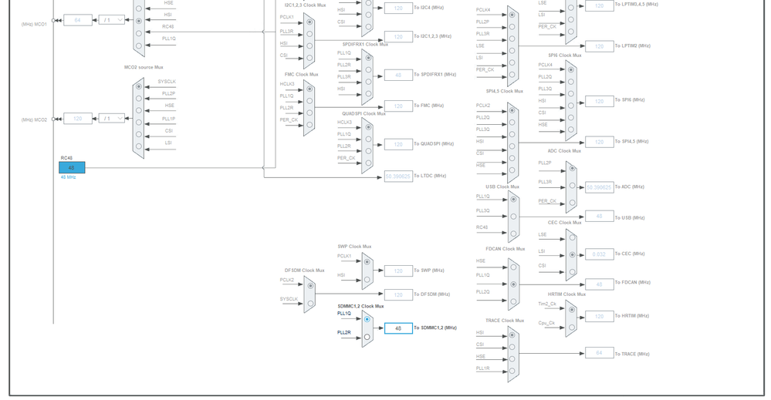Select PLL1Q in FMC Clock Mux
Viewport: 771px width, 400px height.
click(309, 101)
